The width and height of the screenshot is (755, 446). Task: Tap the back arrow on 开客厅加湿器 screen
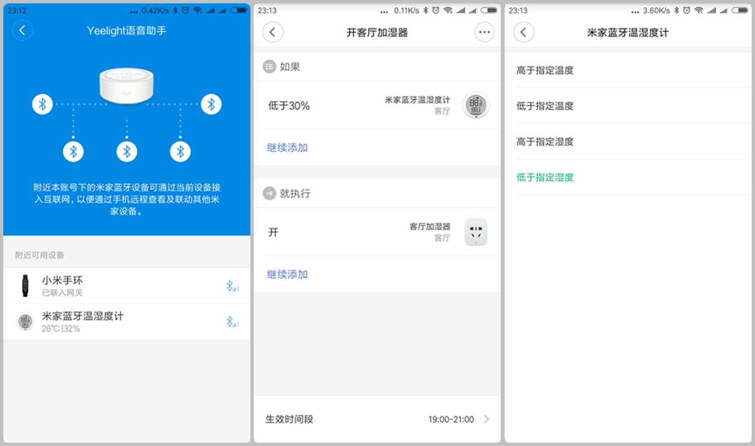(273, 32)
